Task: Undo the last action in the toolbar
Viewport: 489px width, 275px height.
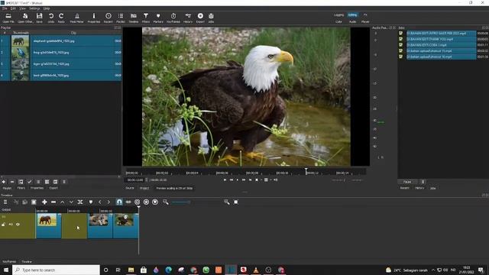Action: coord(51,18)
